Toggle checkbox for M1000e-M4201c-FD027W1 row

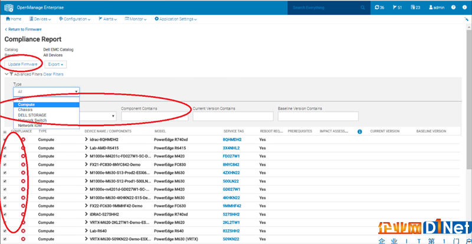pyautogui.click(x=5, y=156)
